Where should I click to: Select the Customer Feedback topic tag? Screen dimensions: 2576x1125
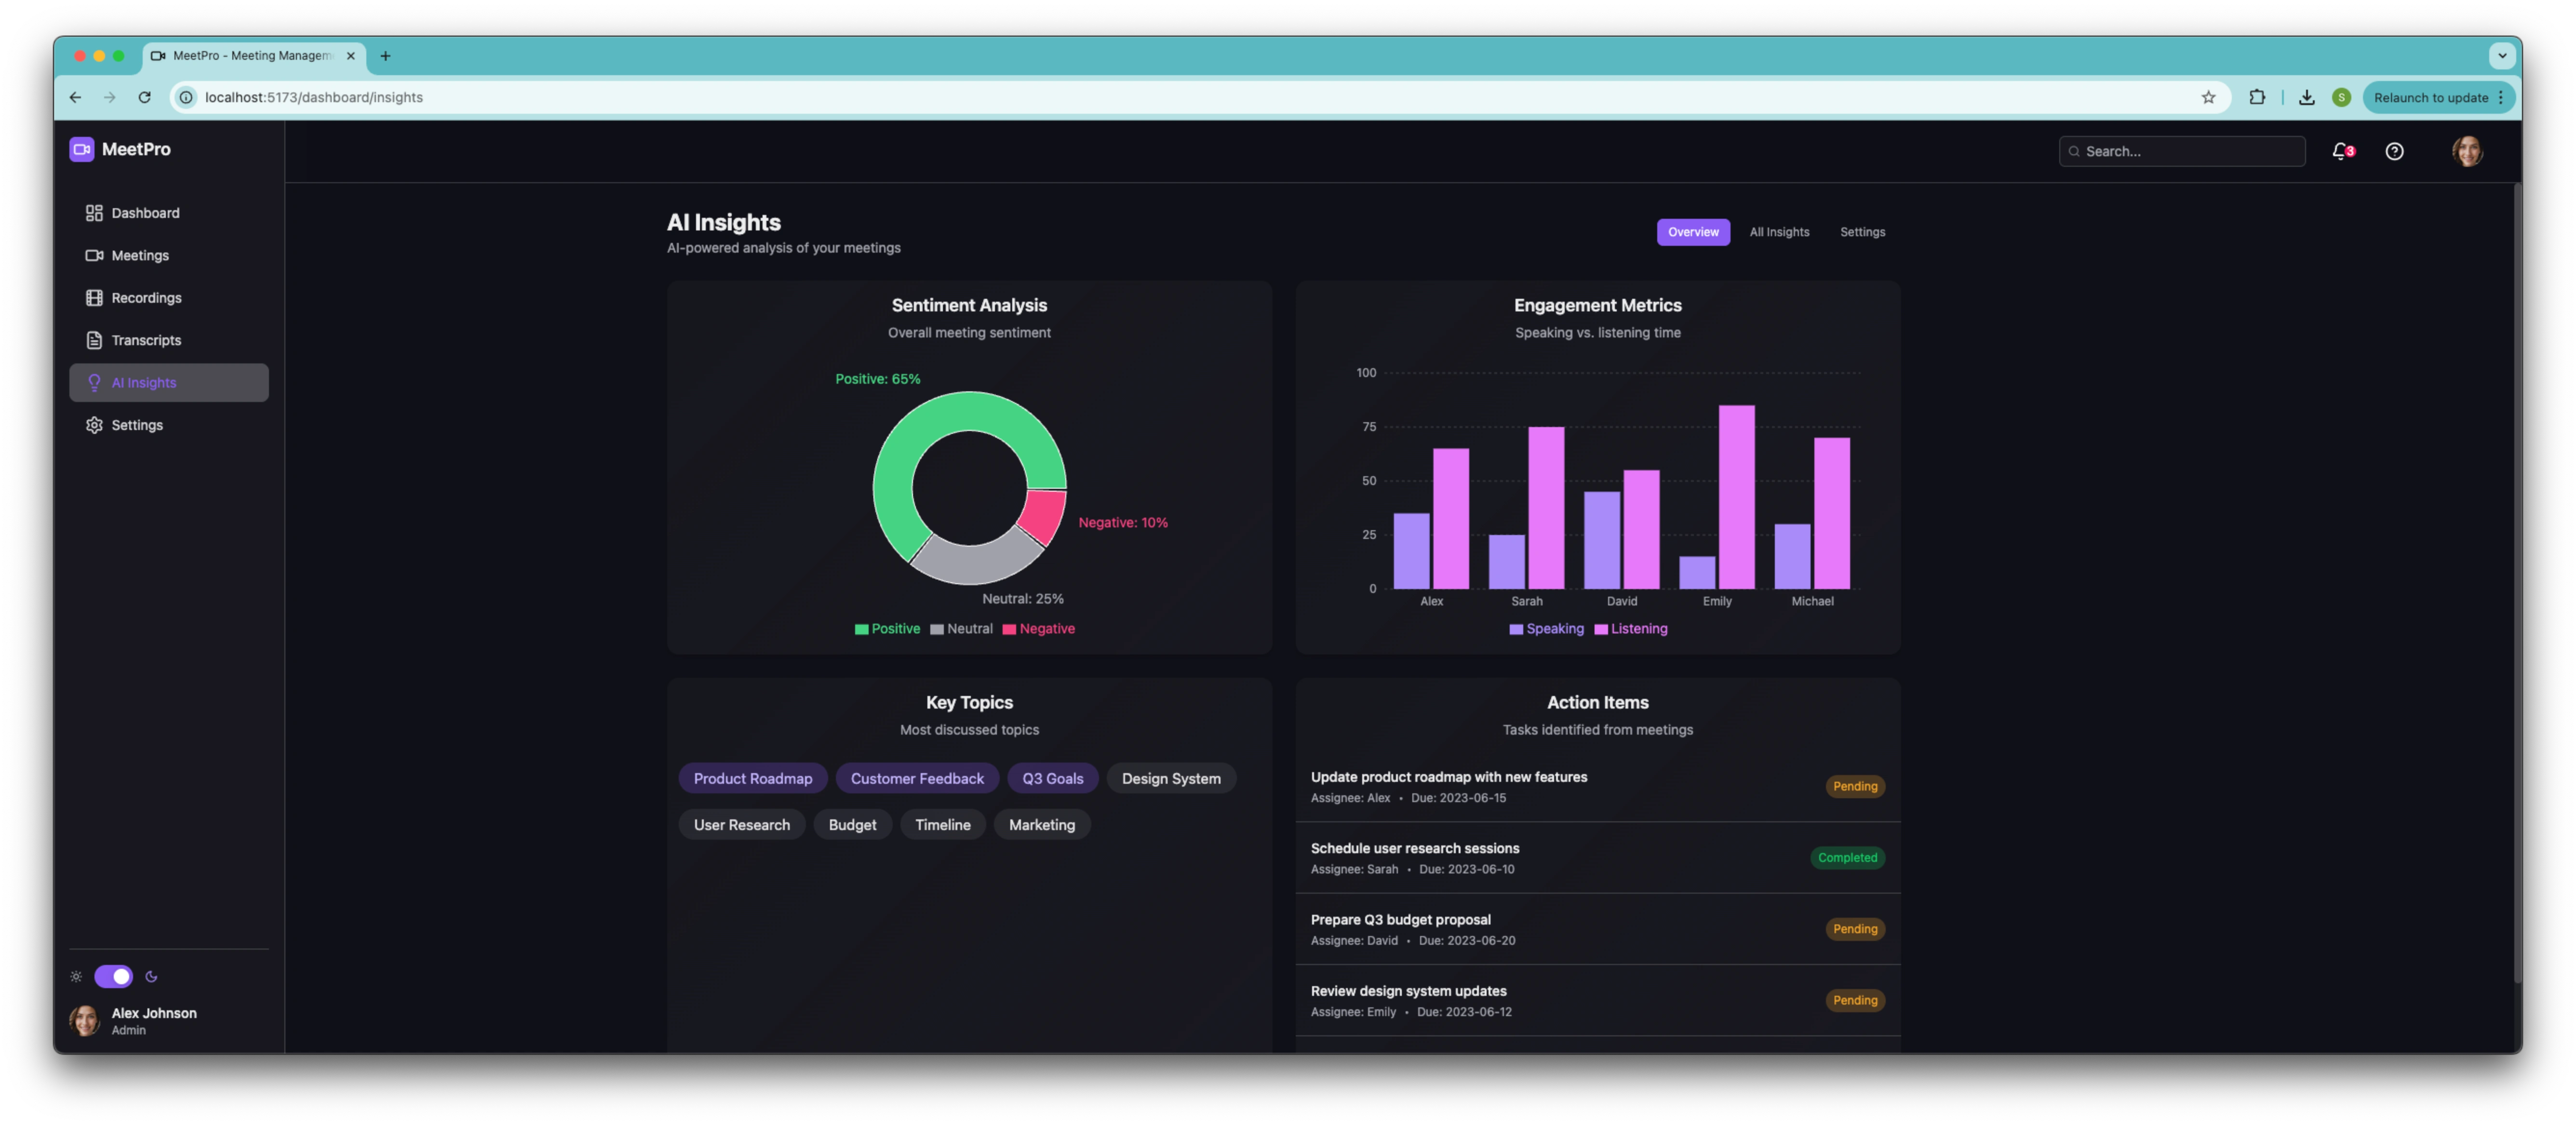(916, 778)
